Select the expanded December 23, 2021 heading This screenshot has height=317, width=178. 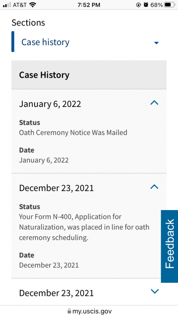[x=57, y=188]
